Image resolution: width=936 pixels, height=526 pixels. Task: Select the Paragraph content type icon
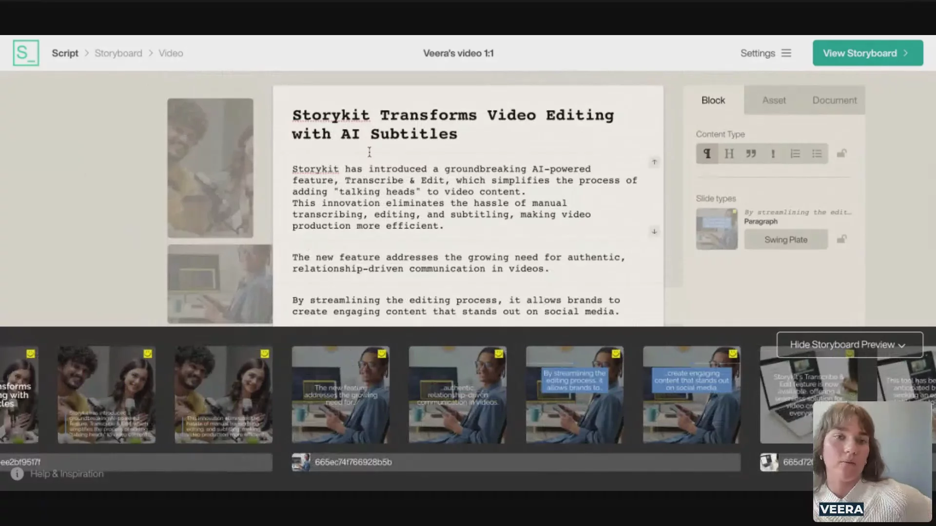[707, 154]
